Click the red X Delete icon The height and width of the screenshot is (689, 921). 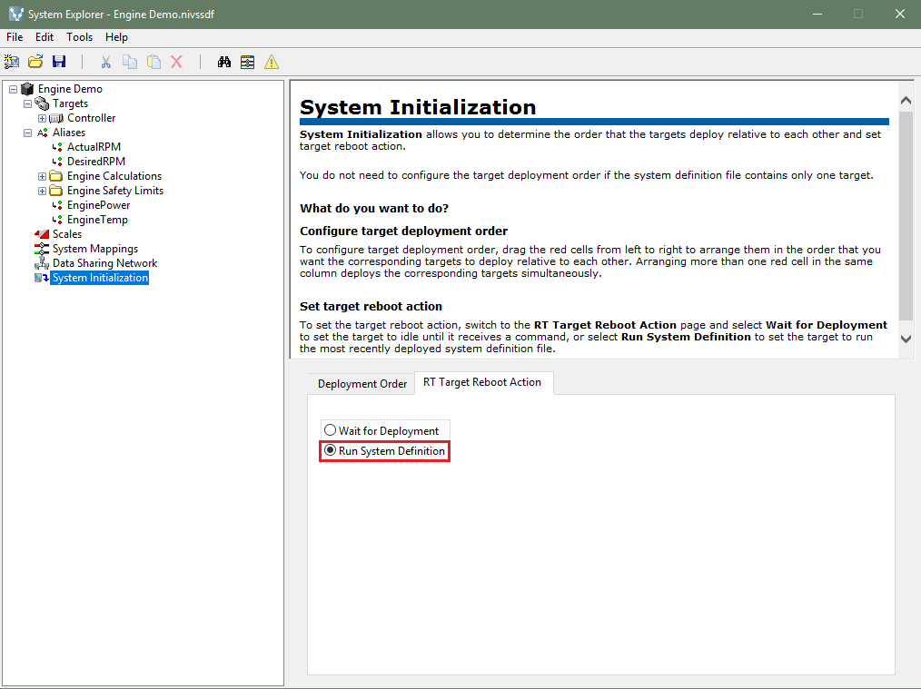pyautogui.click(x=177, y=62)
